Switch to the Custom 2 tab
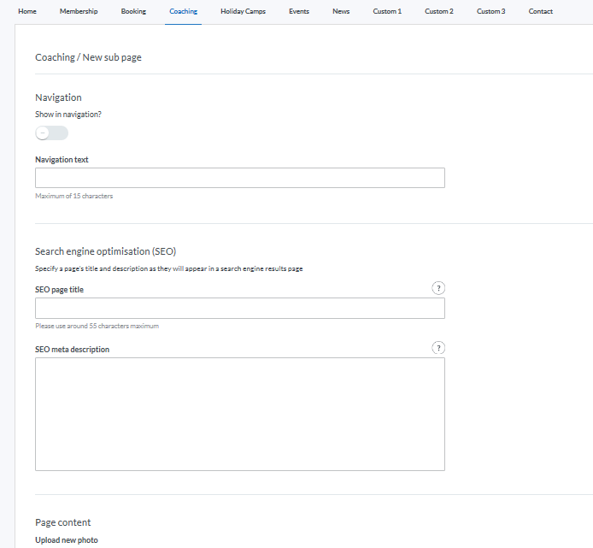This screenshot has width=593, height=548. click(x=439, y=12)
